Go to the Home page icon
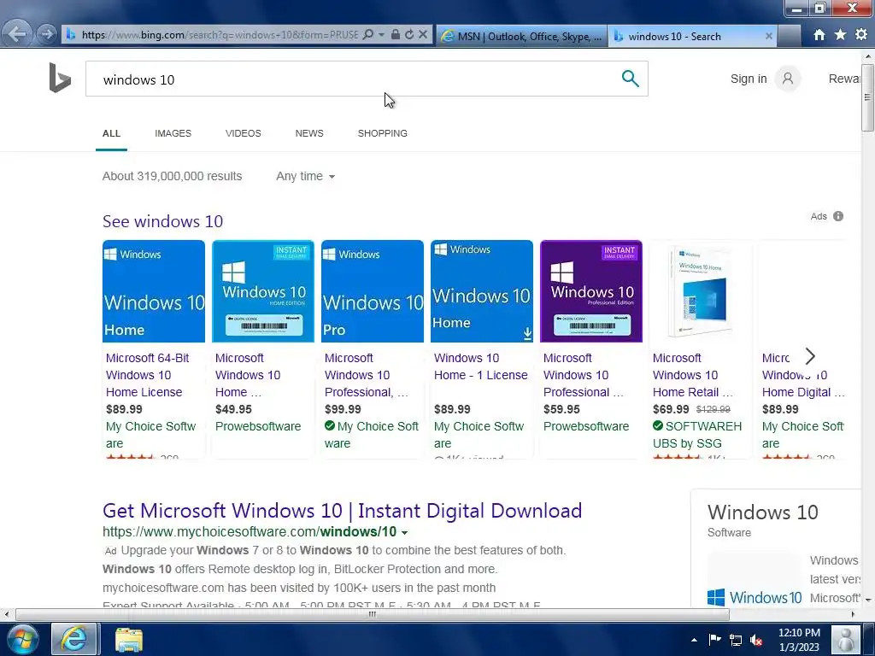The image size is (875, 656). (819, 35)
